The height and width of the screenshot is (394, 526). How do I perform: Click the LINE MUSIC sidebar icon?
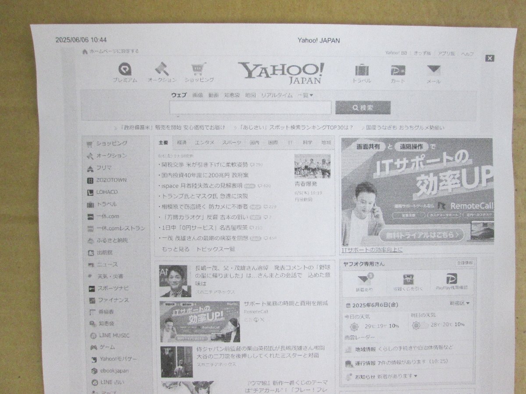93,336
